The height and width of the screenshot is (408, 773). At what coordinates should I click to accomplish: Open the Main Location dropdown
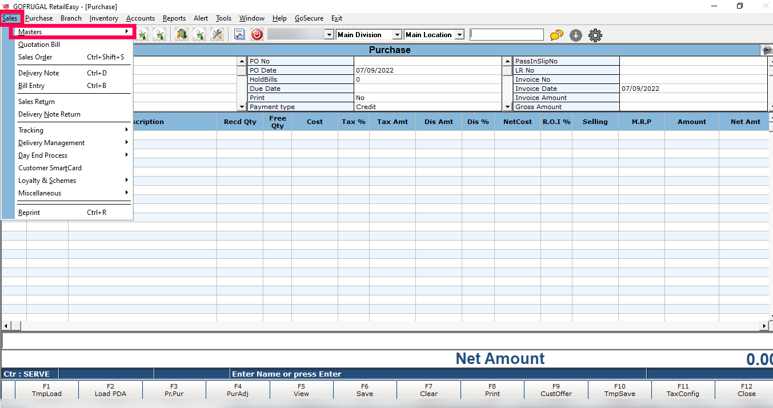459,35
